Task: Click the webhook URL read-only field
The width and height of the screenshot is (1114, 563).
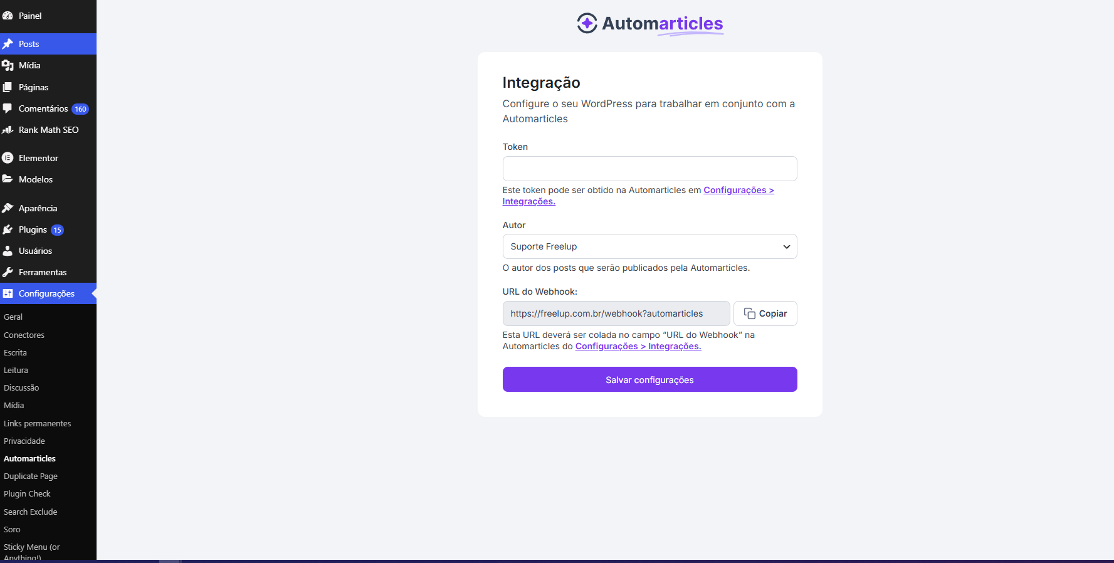Action: pos(616,313)
